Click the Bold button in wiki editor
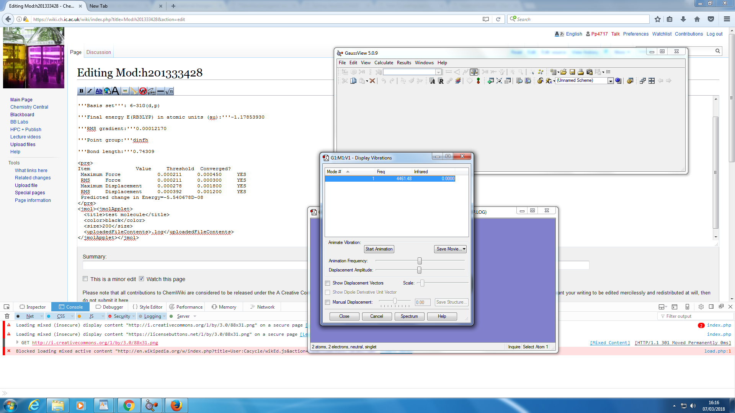735x413 pixels. pos(81,91)
